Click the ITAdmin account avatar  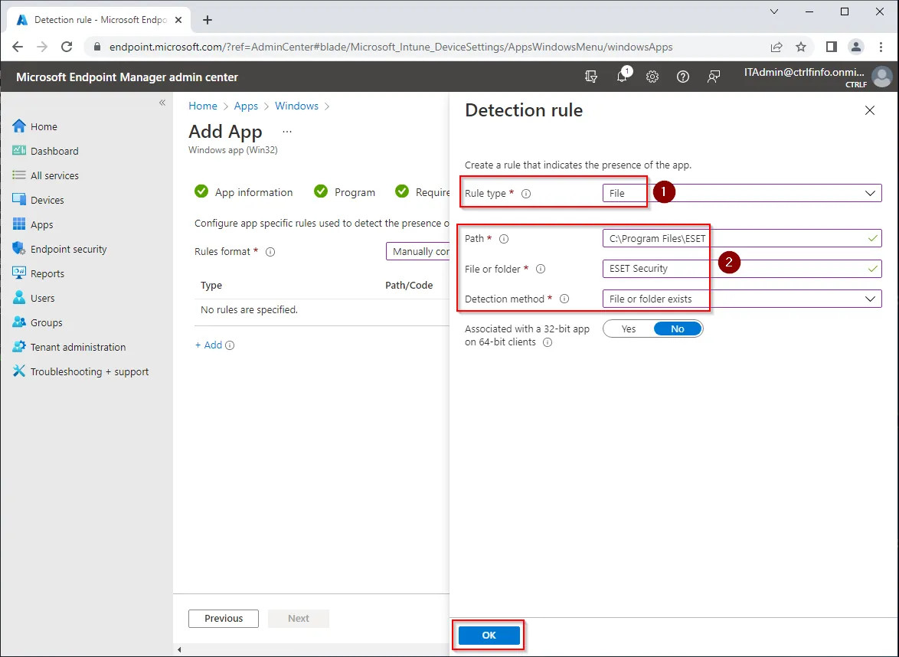[882, 77]
